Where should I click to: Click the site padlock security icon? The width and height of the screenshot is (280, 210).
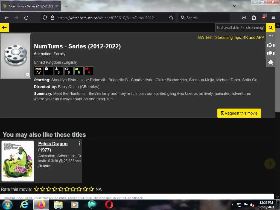pos(52,17)
